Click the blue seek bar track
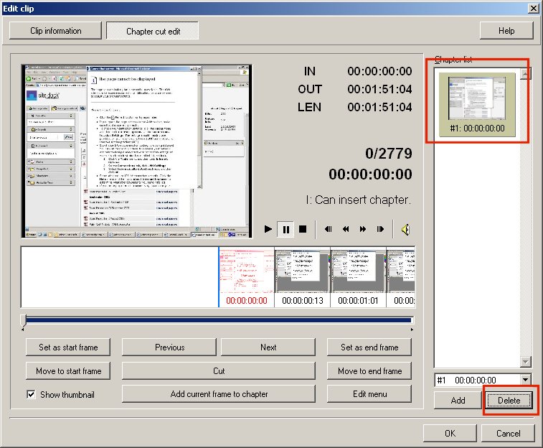Screen dimensions: 543x448 coord(219,320)
